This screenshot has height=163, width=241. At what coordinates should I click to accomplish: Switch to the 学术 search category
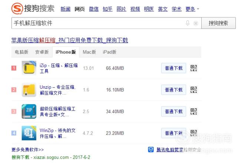pos(176,9)
